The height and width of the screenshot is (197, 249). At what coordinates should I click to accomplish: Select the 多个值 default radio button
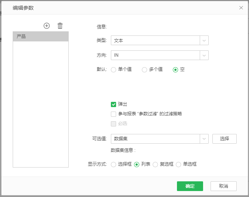pyautogui.click(x=144, y=70)
